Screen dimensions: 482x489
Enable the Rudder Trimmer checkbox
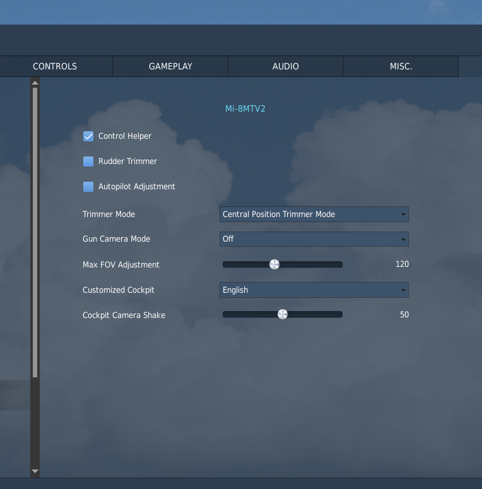(x=88, y=162)
